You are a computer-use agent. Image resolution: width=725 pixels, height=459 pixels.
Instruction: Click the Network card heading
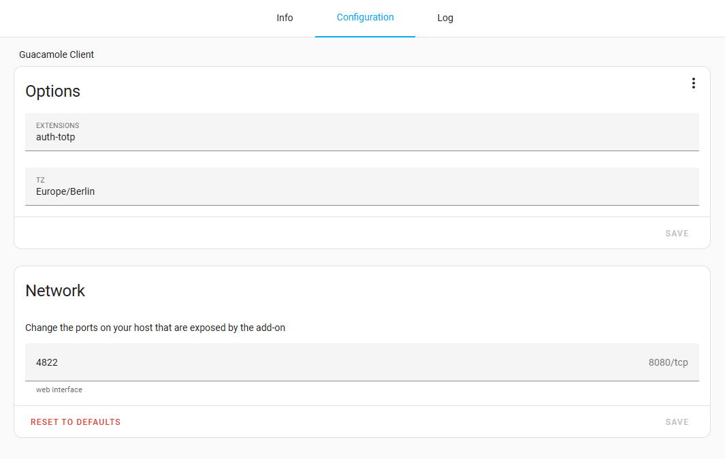pos(55,291)
